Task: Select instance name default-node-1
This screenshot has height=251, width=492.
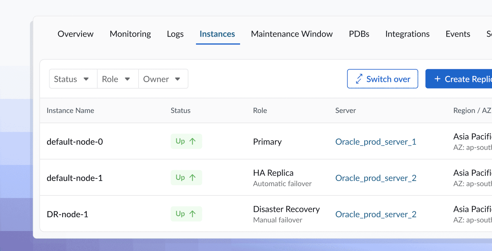Action: click(74, 178)
